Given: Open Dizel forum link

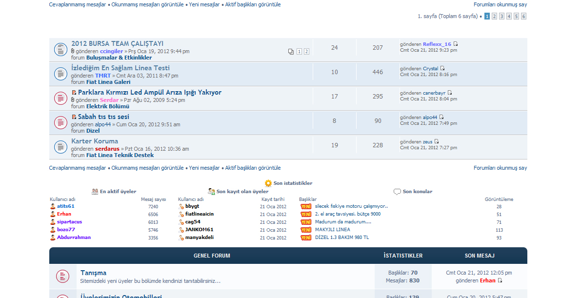Looking at the screenshot, I should (93, 131).
